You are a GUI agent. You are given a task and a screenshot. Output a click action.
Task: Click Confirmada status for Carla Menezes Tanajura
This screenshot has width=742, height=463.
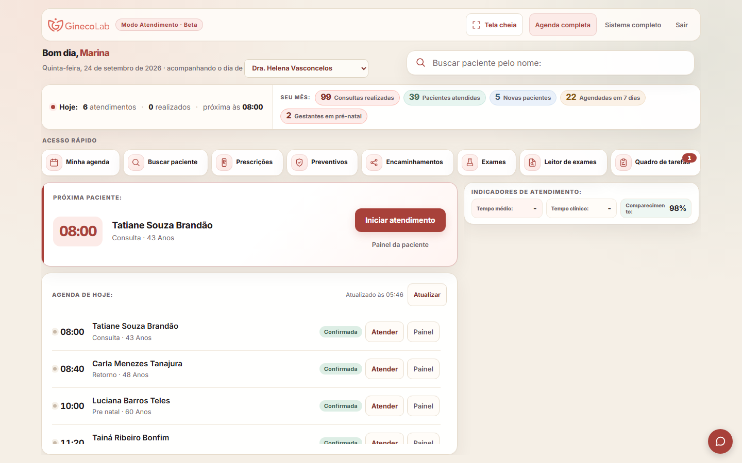(341, 369)
